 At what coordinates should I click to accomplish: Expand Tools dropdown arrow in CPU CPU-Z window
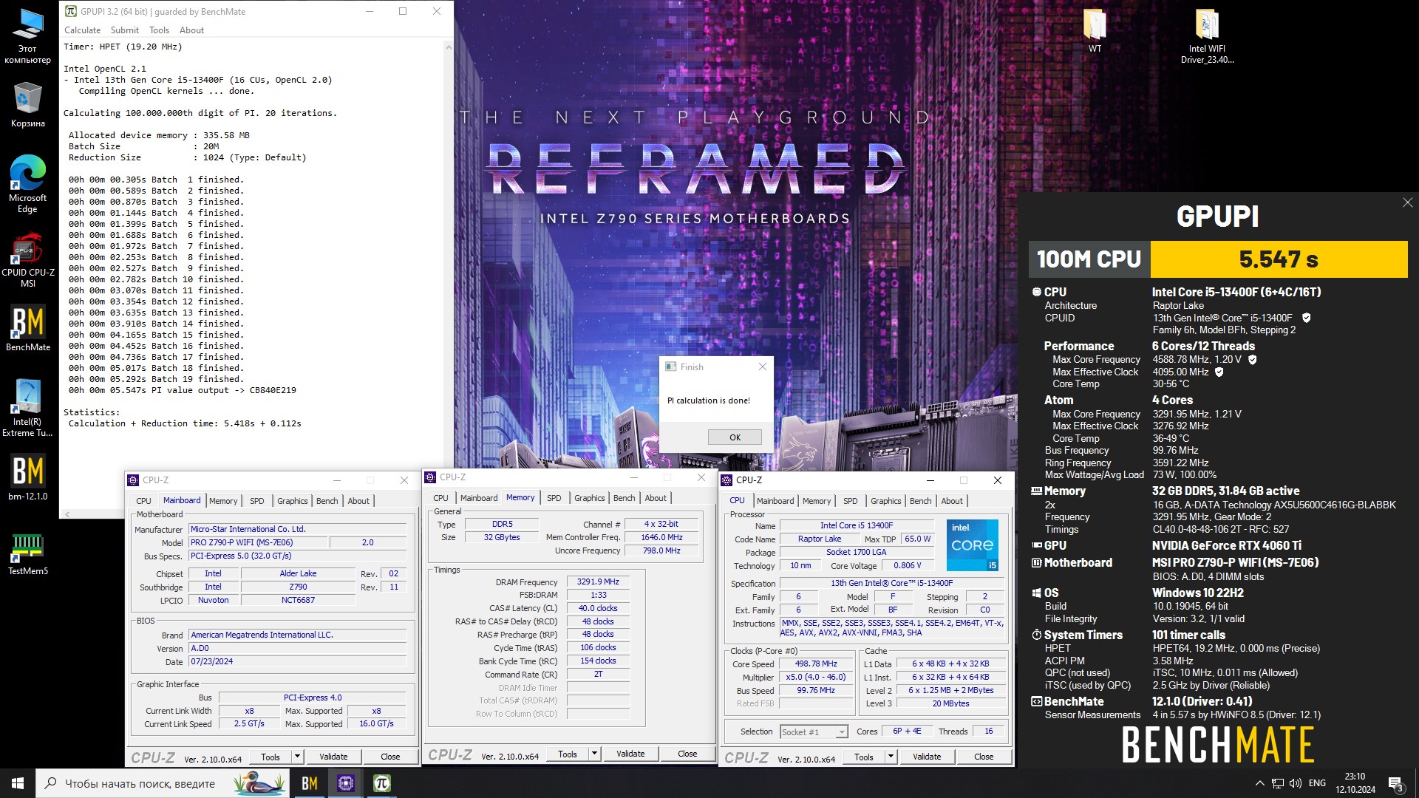[891, 757]
